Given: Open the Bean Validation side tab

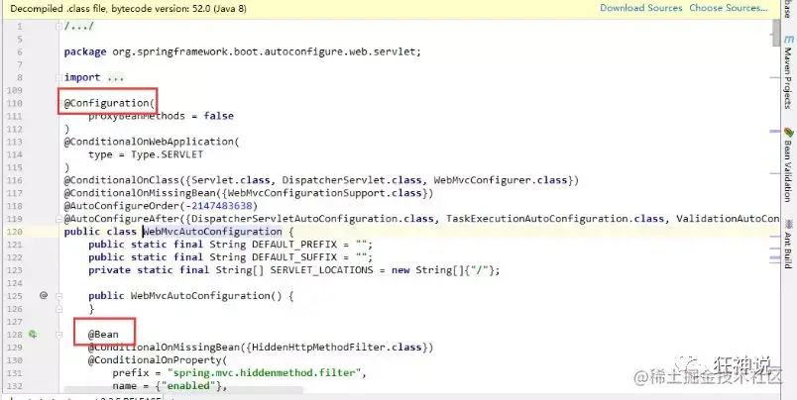Looking at the screenshot, I should [788, 170].
